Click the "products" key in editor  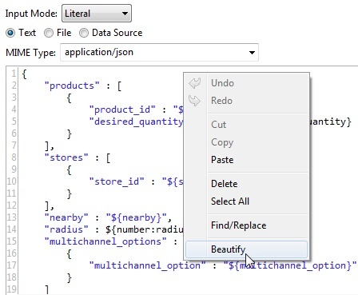click(x=72, y=86)
